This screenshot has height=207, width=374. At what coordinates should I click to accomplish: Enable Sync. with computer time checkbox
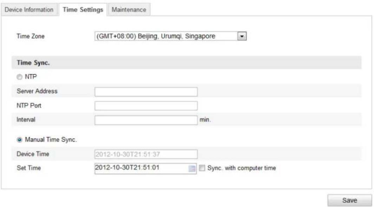202,168
